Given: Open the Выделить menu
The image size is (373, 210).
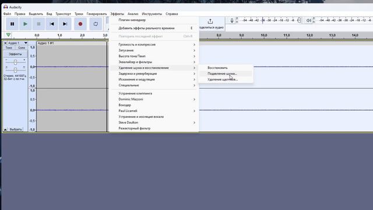Looking at the screenshot, I should pyautogui.click(x=36, y=14).
